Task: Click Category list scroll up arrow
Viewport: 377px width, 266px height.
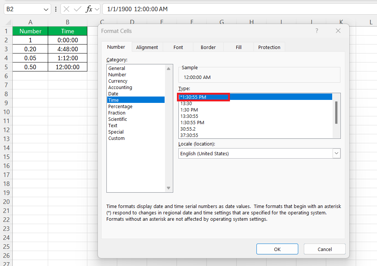Action: [x=169, y=69]
